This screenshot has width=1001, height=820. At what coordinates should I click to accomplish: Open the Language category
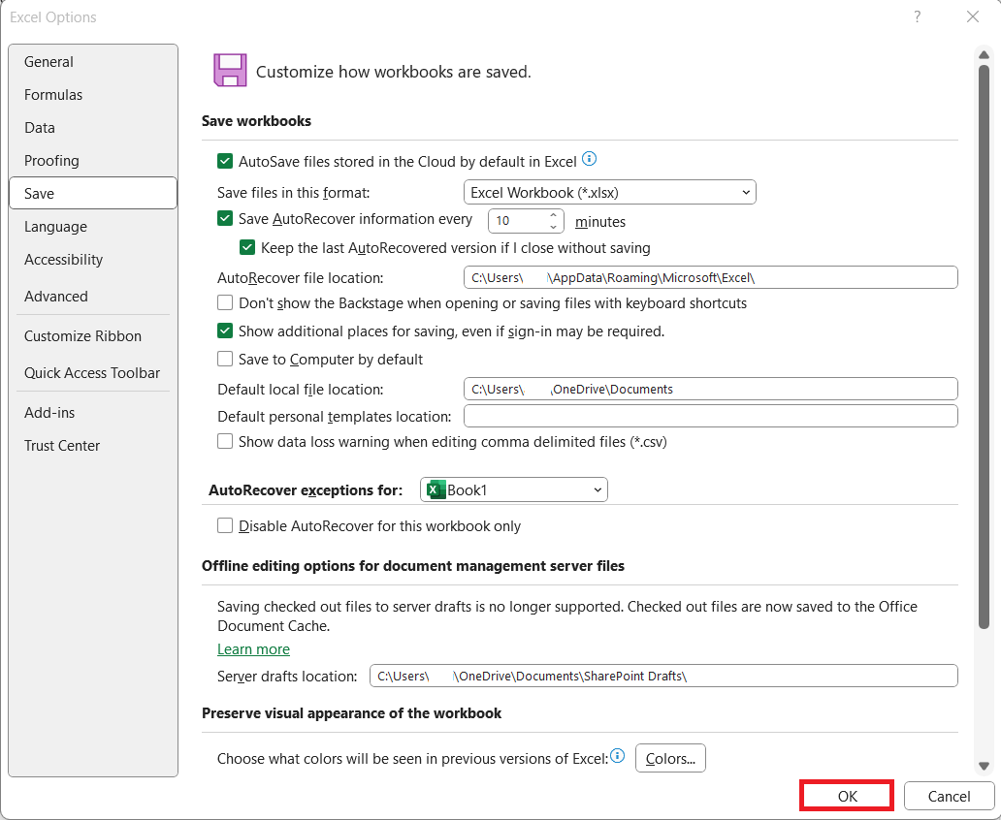click(x=93, y=227)
